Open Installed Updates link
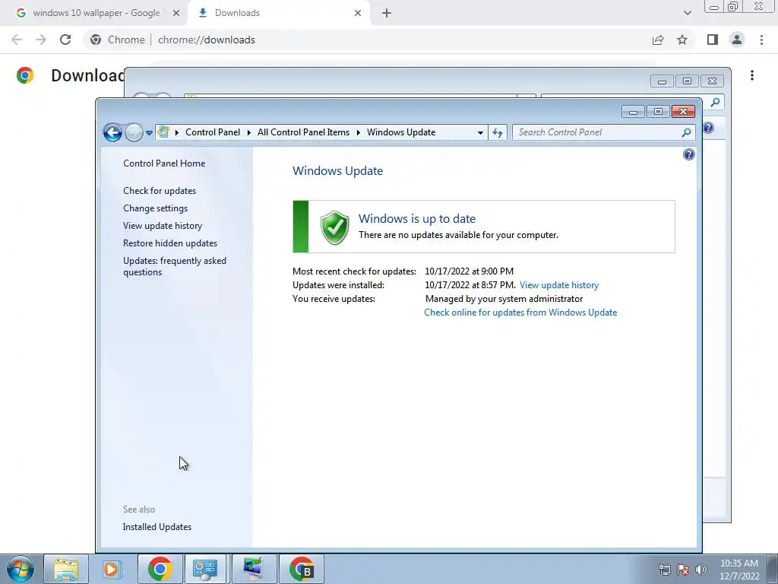Image resolution: width=778 pixels, height=584 pixels. (x=157, y=527)
